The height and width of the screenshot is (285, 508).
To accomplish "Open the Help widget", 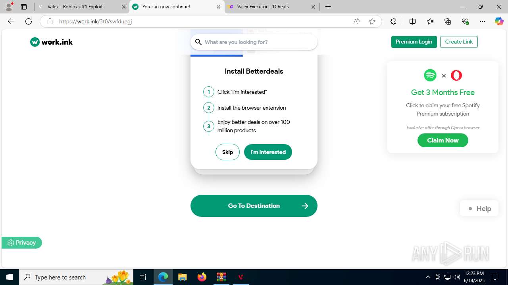I will 479,209.
